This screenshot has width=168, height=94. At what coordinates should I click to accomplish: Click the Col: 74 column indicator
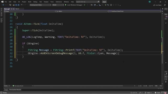click(x=151, y=86)
